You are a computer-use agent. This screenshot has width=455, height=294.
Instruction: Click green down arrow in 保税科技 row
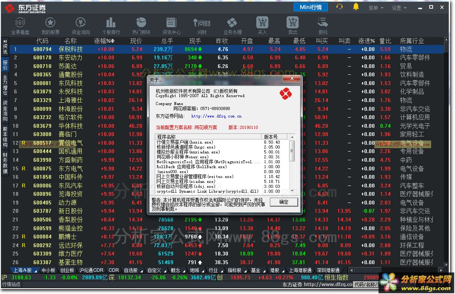point(200,49)
